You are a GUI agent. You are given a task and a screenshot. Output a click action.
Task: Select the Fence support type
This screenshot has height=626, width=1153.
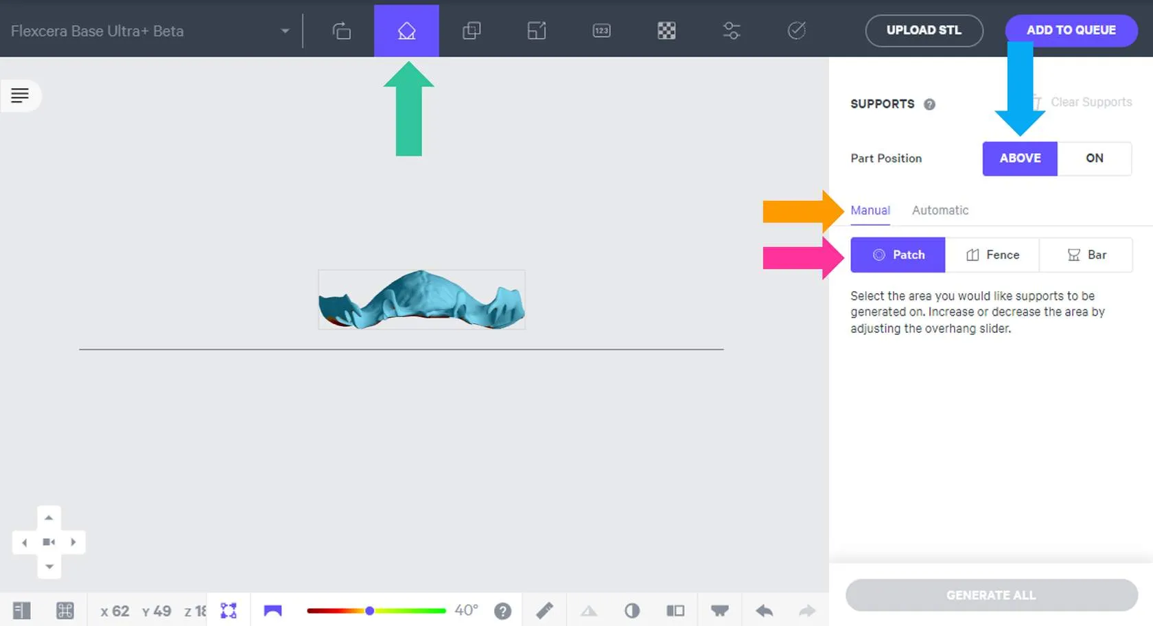992,255
